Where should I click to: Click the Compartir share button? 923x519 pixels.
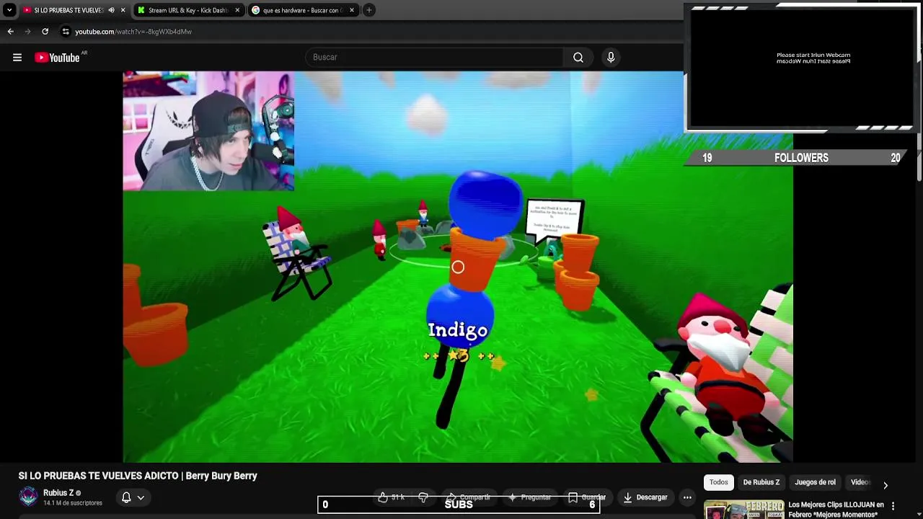[467, 497]
